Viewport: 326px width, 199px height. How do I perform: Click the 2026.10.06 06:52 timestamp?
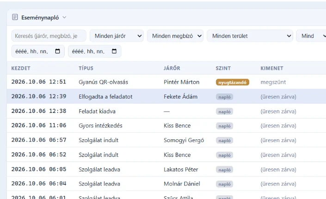click(39, 155)
